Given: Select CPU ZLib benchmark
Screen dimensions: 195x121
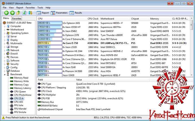Looking at the screenshot, I should (19, 98).
